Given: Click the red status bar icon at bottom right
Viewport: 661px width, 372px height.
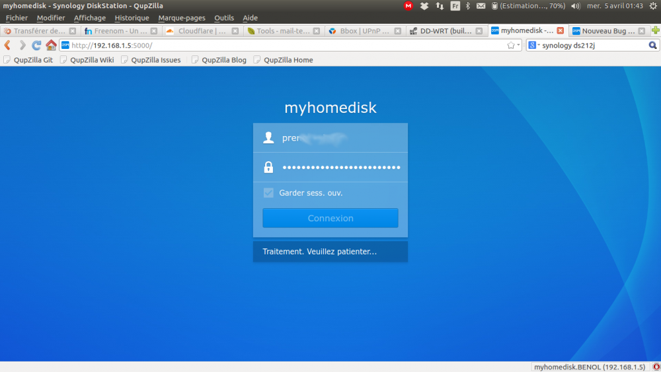Looking at the screenshot, I should point(656,367).
